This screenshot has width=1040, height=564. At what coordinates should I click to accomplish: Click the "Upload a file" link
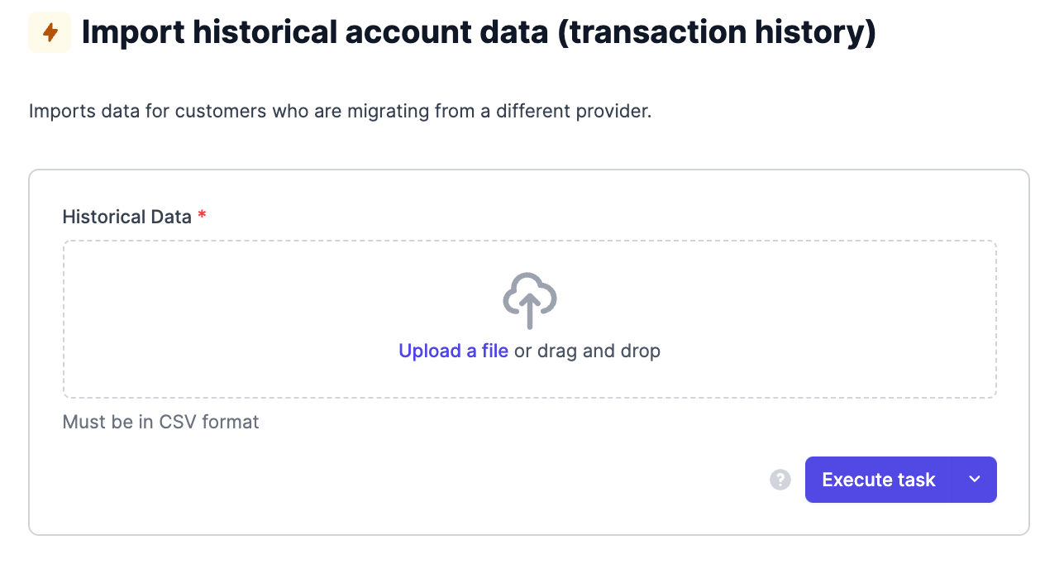click(x=453, y=351)
